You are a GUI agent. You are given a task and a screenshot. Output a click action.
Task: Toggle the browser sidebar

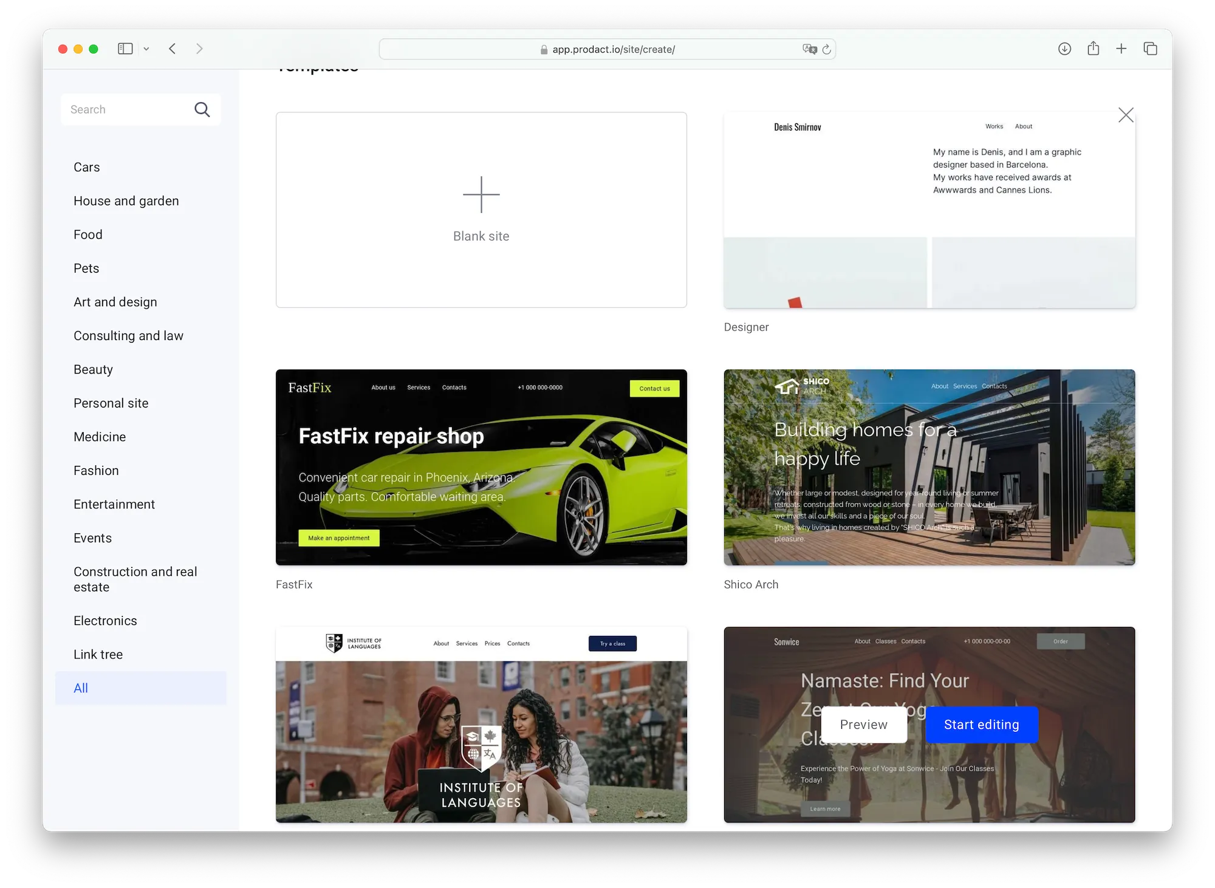[x=125, y=49]
